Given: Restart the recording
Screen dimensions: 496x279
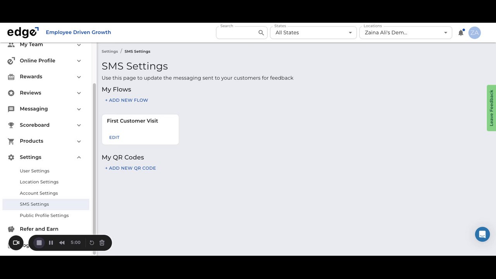Looking at the screenshot, I should click(92, 243).
